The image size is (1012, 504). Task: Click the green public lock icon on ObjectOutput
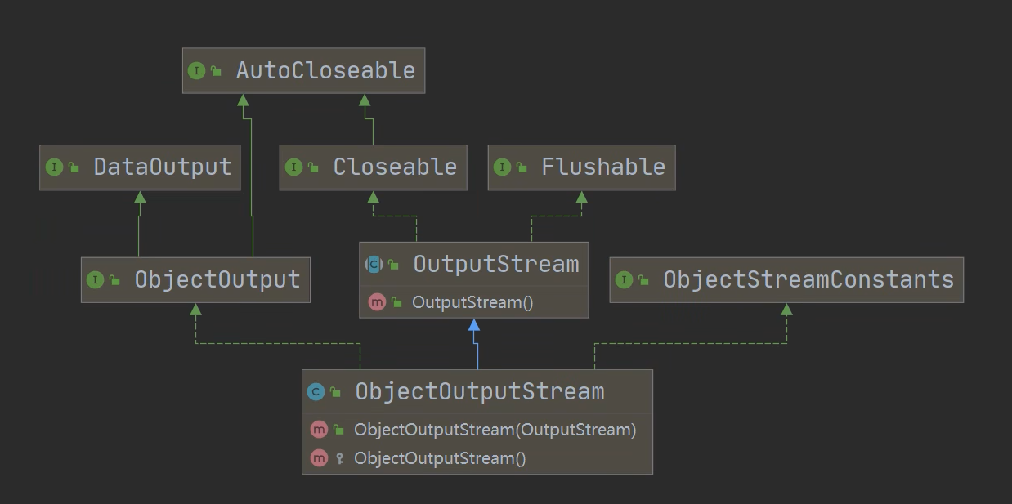tap(114, 281)
